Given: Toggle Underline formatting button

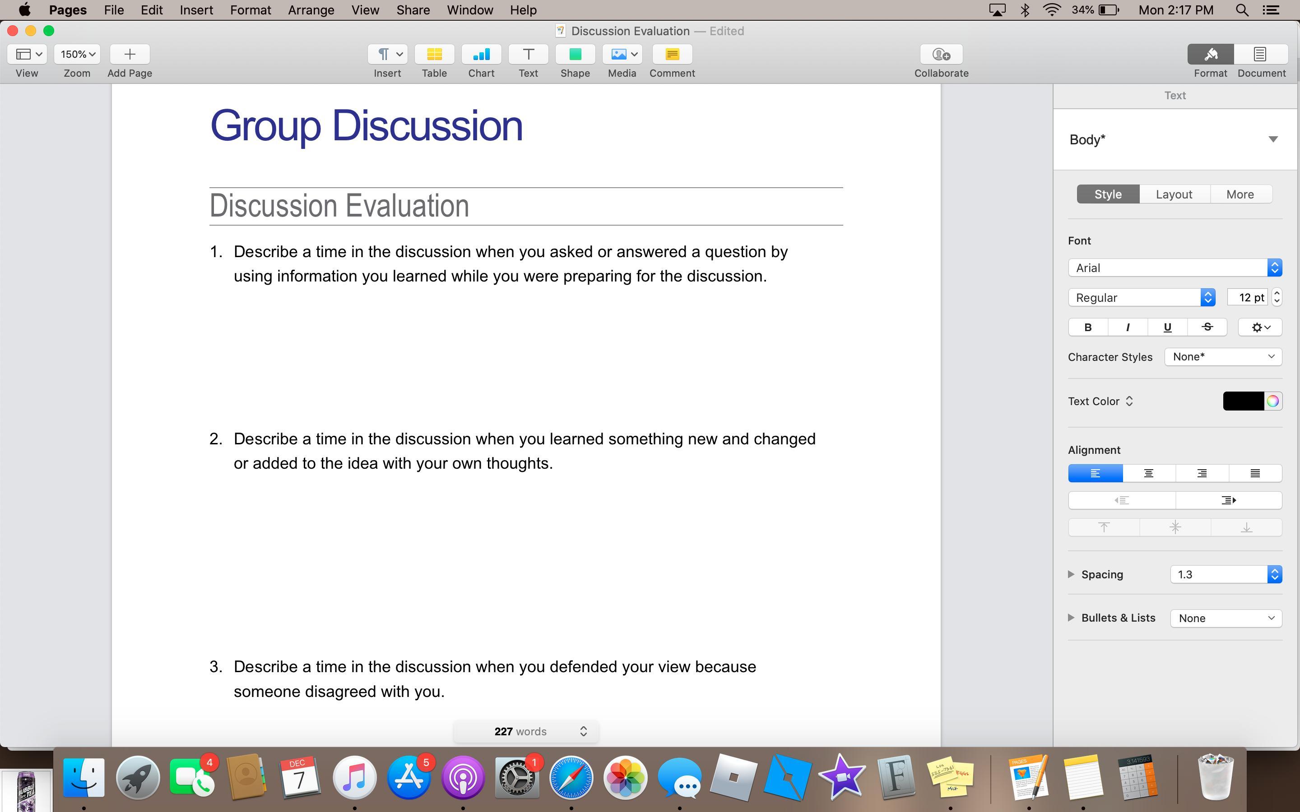Looking at the screenshot, I should (x=1167, y=327).
